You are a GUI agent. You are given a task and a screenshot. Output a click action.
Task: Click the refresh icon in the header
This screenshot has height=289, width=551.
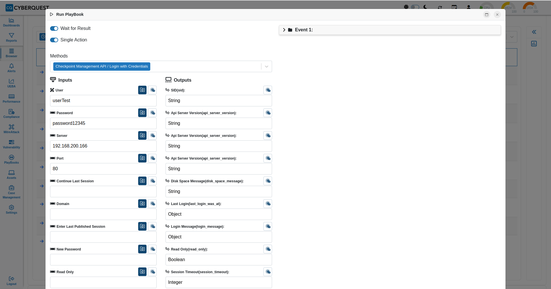tap(440, 7)
